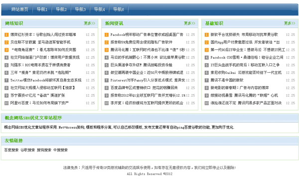Click orange rank badge 2 in 新闻资讯 list

pos(107,42)
